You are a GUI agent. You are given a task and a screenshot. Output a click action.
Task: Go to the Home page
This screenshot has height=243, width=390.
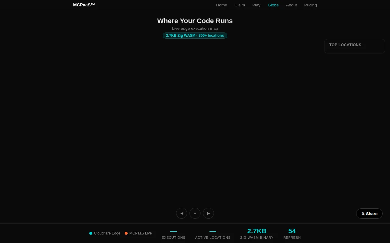(x=222, y=5)
